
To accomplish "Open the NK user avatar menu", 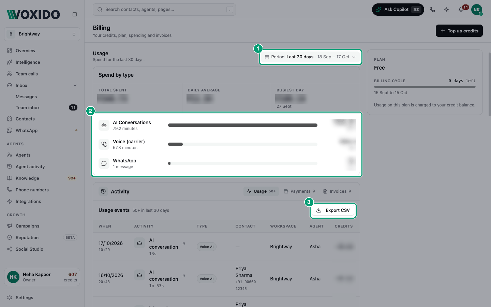I will coord(477,10).
